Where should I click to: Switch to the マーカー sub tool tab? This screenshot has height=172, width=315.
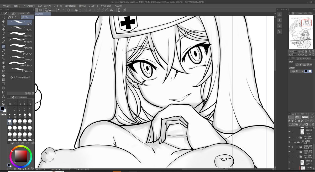(x=14, y=17)
